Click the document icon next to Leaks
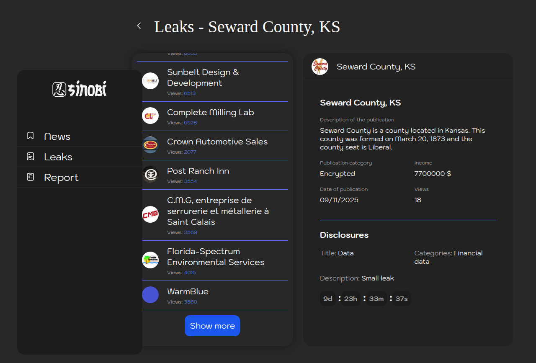536x363 pixels. tap(30, 157)
